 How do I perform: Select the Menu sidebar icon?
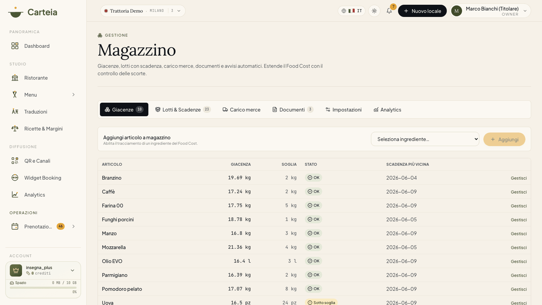[15, 95]
